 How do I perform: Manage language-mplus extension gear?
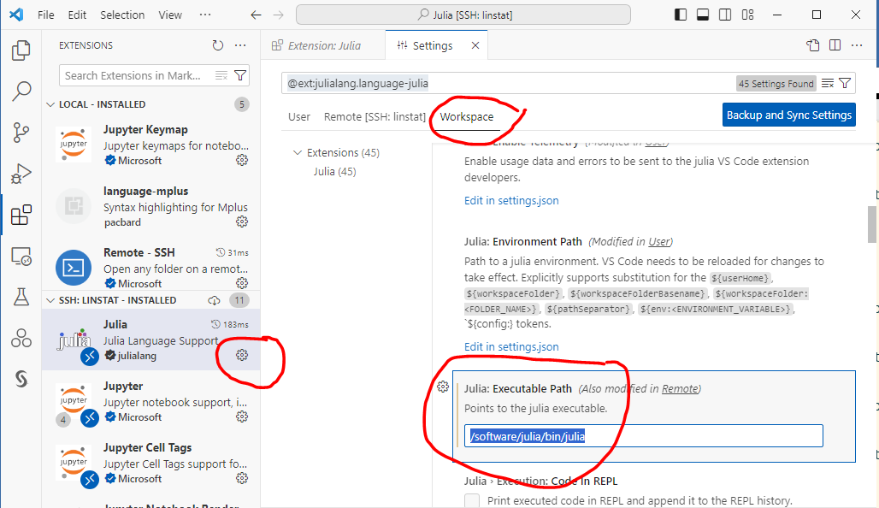coord(242,222)
